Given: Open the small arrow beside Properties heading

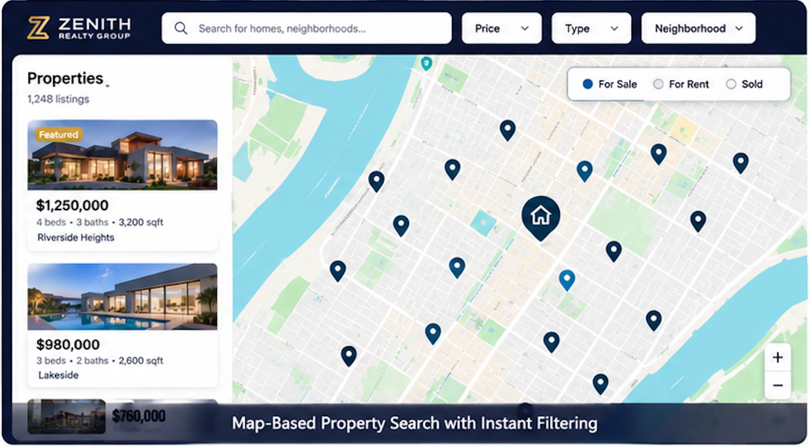Looking at the screenshot, I should 107,86.
